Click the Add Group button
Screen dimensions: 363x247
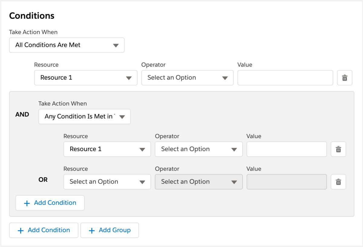coord(110,230)
